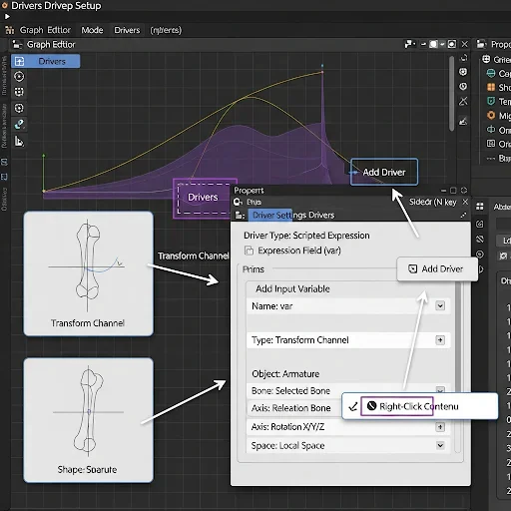Select the Ten item with the teal shield icon
Image resolution: width=511 pixels, height=511 pixels.
(x=498, y=101)
